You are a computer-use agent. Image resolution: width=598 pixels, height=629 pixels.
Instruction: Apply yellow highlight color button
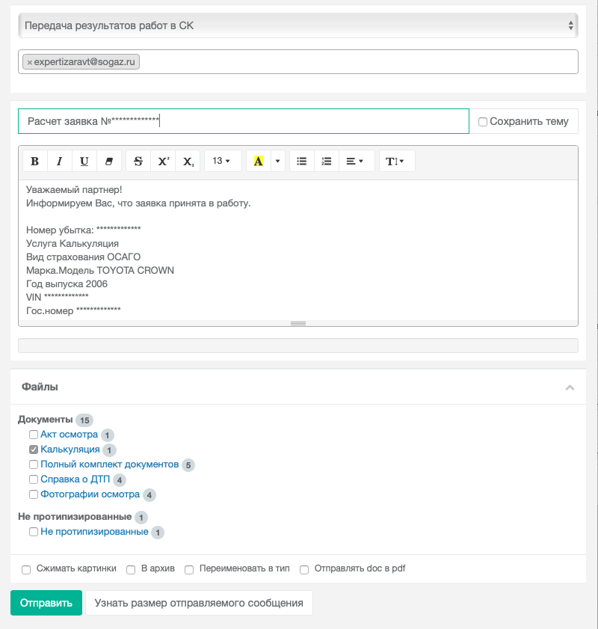click(259, 162)
